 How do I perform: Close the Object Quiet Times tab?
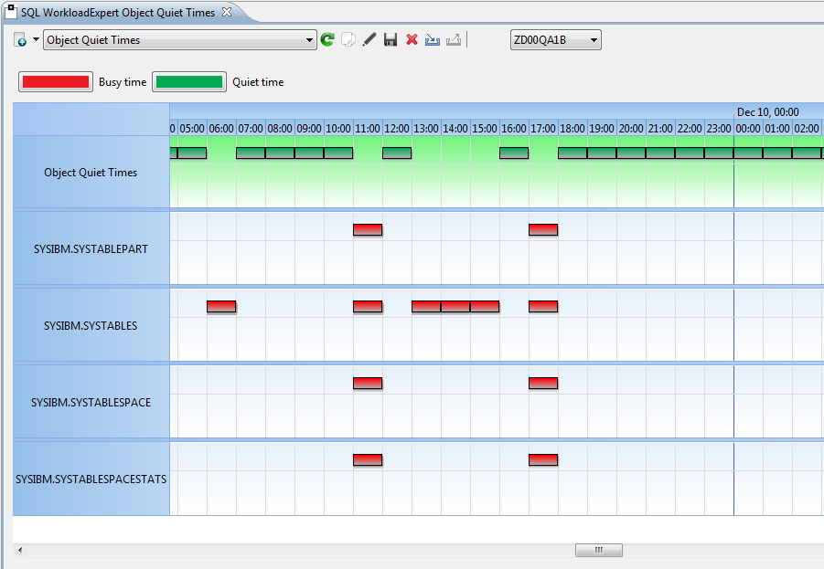pyautogui.click(x=227, y=12)
